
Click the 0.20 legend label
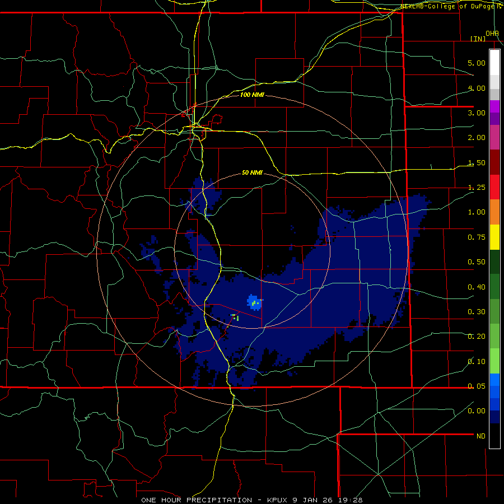pyautogui.click(x=477, y=337)
